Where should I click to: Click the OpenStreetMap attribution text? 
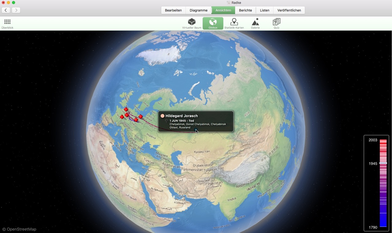19,229
